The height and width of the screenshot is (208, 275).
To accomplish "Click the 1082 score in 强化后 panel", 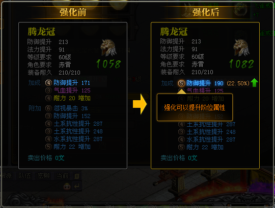I will (241, 64).
